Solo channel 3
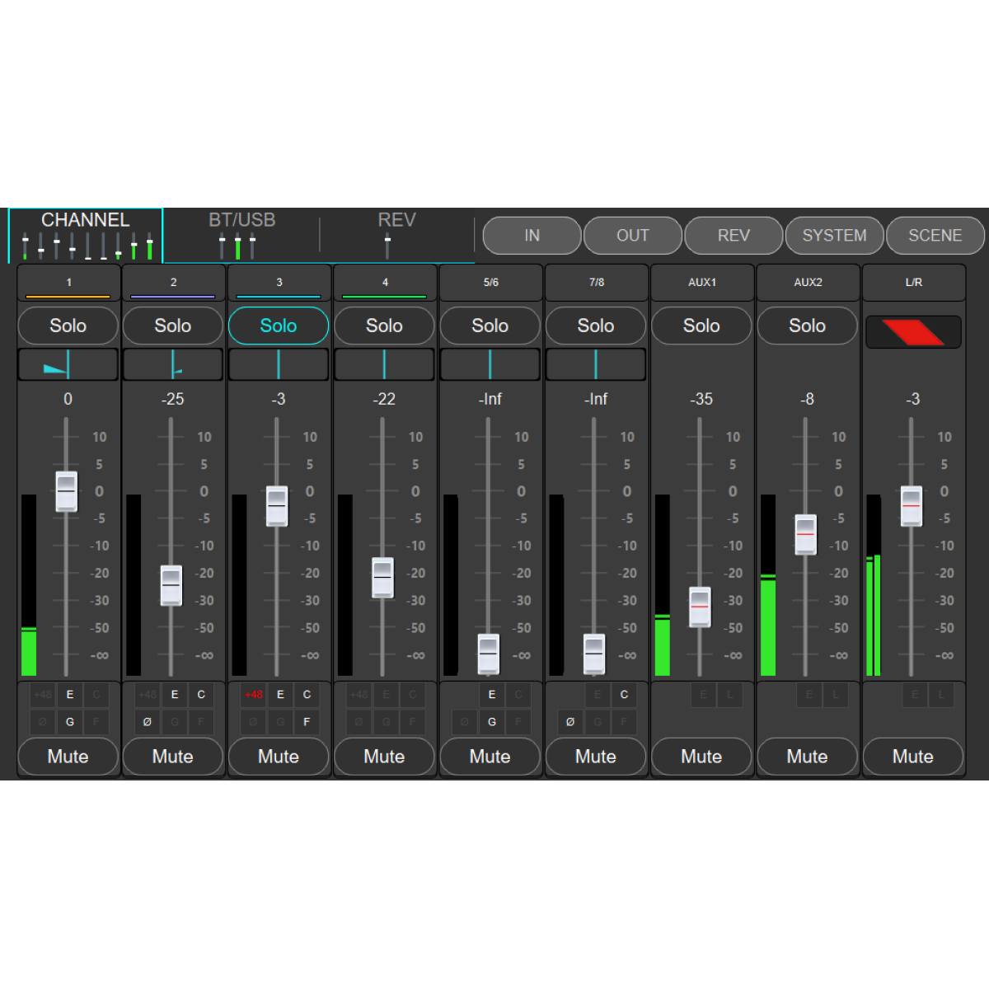This screenshot has width=989, height=989. (279, 326)
